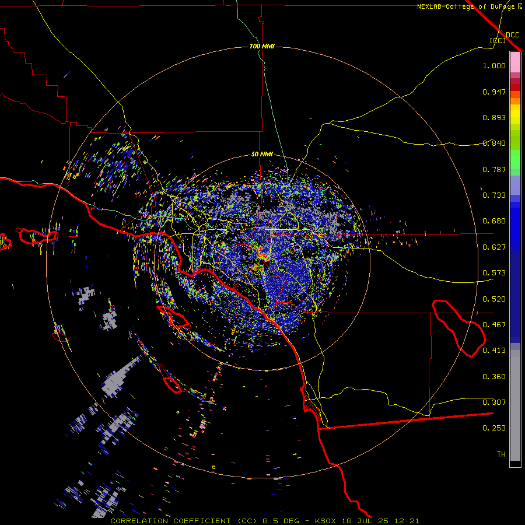This screenshot has height=525, width=525.
Task: Select the 0.360 scale value
Action: pyautogui.click(x=494, y=377)
